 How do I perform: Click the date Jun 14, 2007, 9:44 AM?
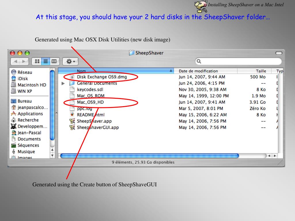[x=202, y=77]
